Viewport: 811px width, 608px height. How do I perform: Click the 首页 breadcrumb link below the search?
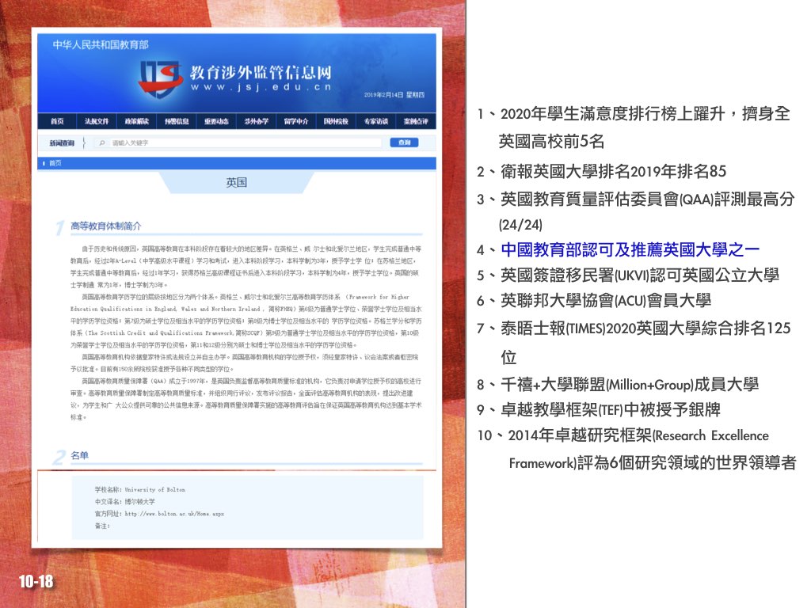[55, 163]
